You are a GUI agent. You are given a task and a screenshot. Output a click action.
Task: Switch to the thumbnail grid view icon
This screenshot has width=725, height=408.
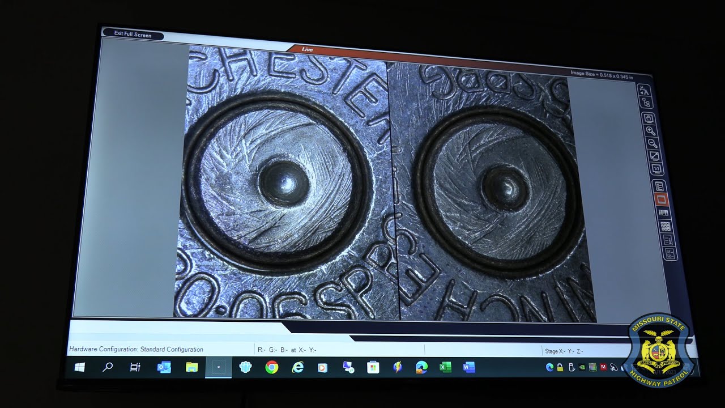click(x=666, y=226)
